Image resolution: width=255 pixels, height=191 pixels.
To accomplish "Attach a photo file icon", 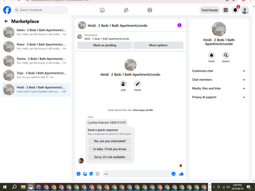I will [85, 174].
